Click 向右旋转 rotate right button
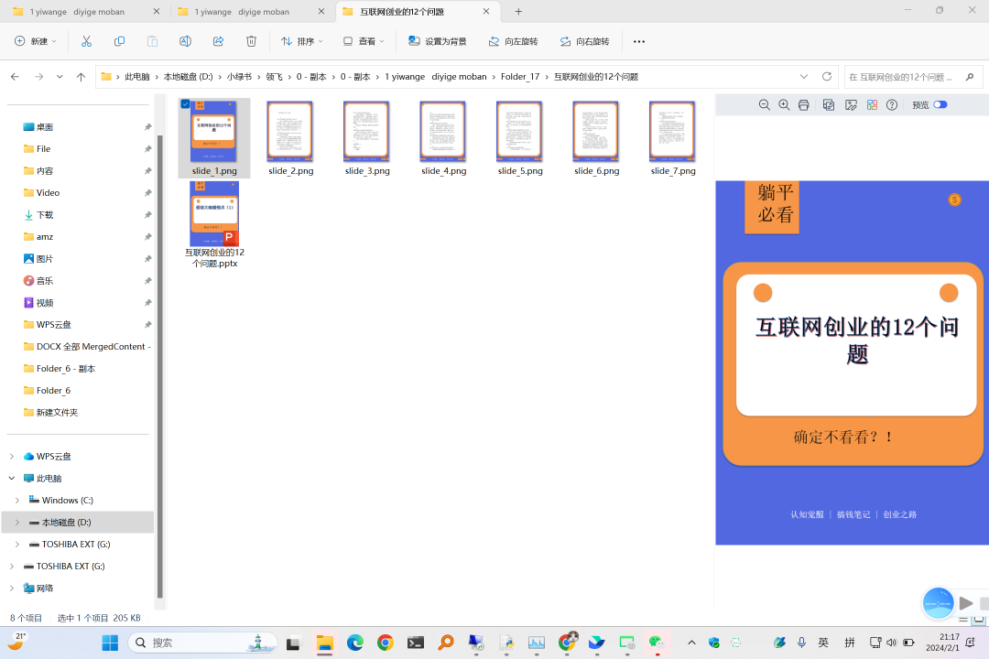989x659 pixels. click(x=584, y=41)
